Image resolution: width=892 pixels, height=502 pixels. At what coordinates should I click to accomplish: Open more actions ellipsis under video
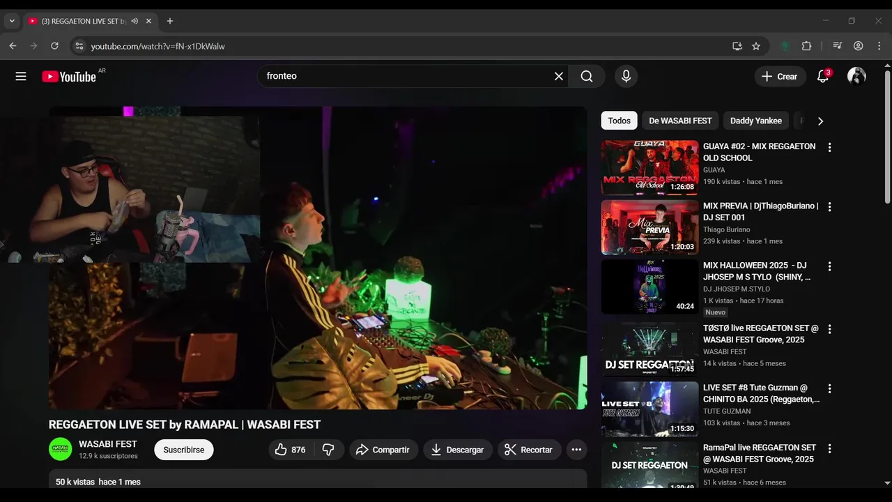(576, 450)
